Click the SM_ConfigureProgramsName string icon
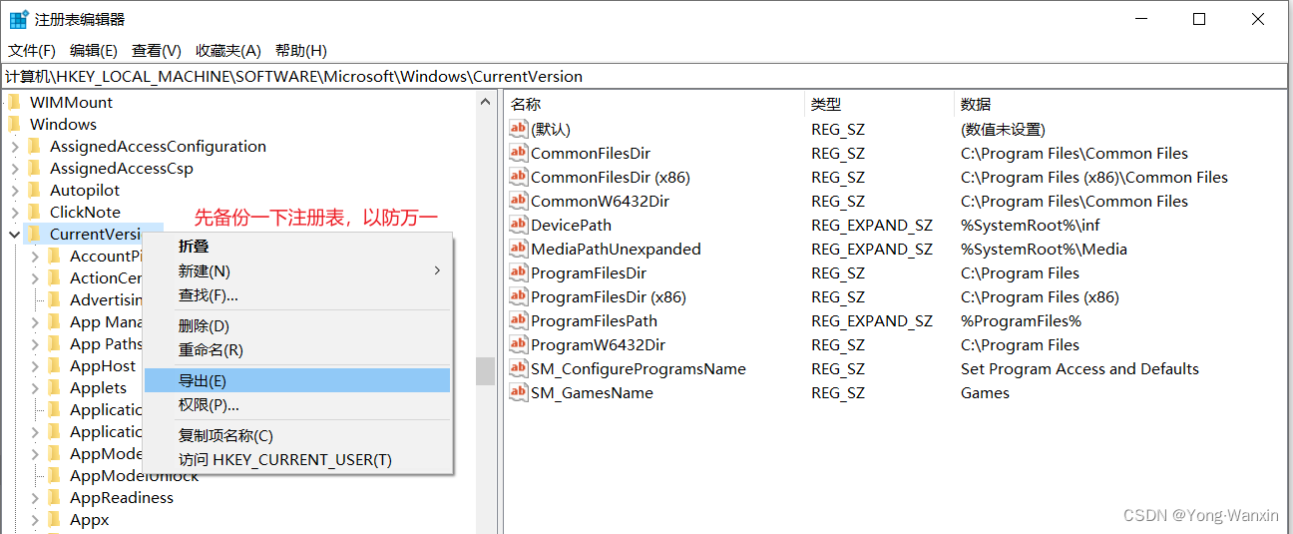Image resolution: width=1293 pixels, height=534 pixels. coord(518,368)
